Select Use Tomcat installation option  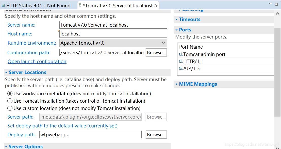(76, 101)
